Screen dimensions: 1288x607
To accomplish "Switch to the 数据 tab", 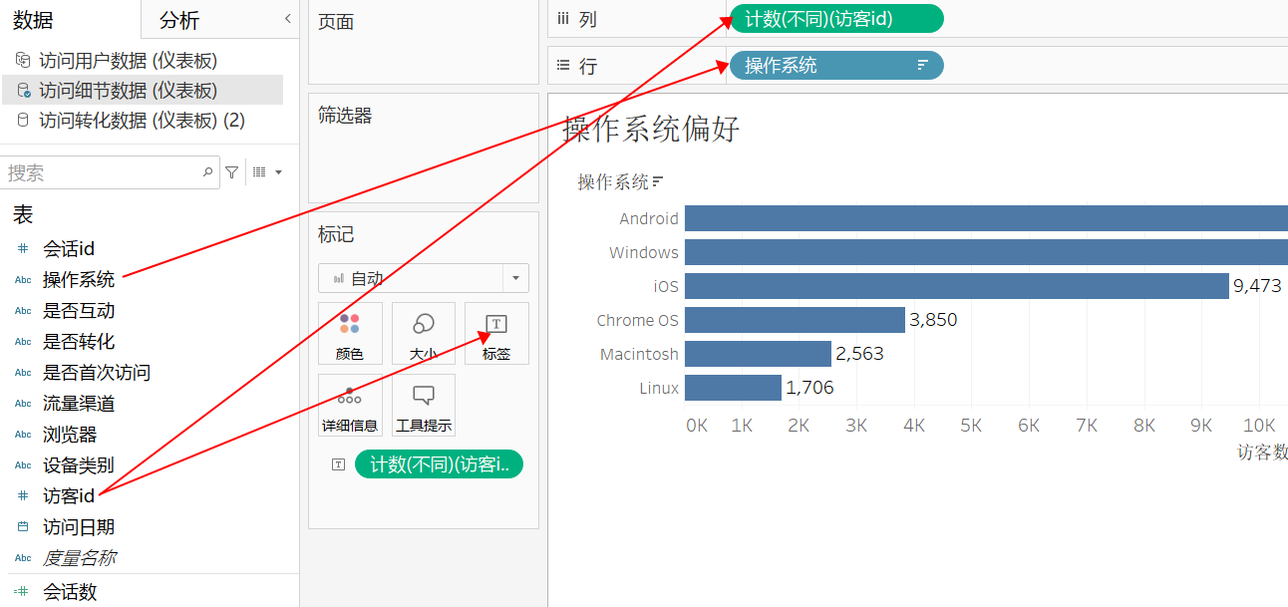I will click(33, 20).
